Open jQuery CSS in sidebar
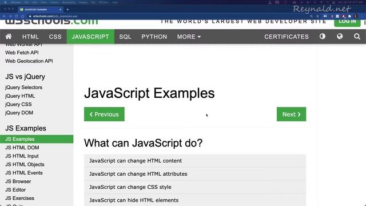Viewport: 366px width, 206px height. [x=18, y=104]
